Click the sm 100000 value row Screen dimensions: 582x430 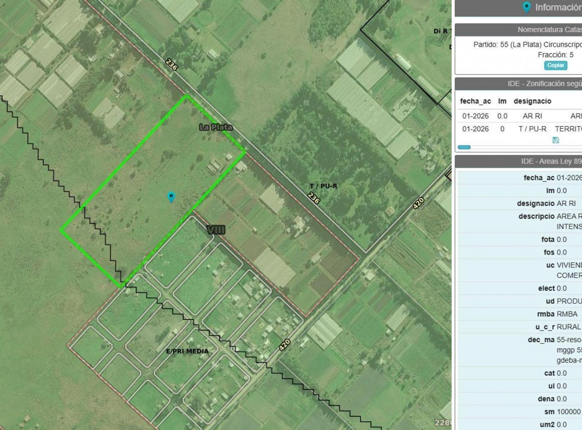point(519,412)
